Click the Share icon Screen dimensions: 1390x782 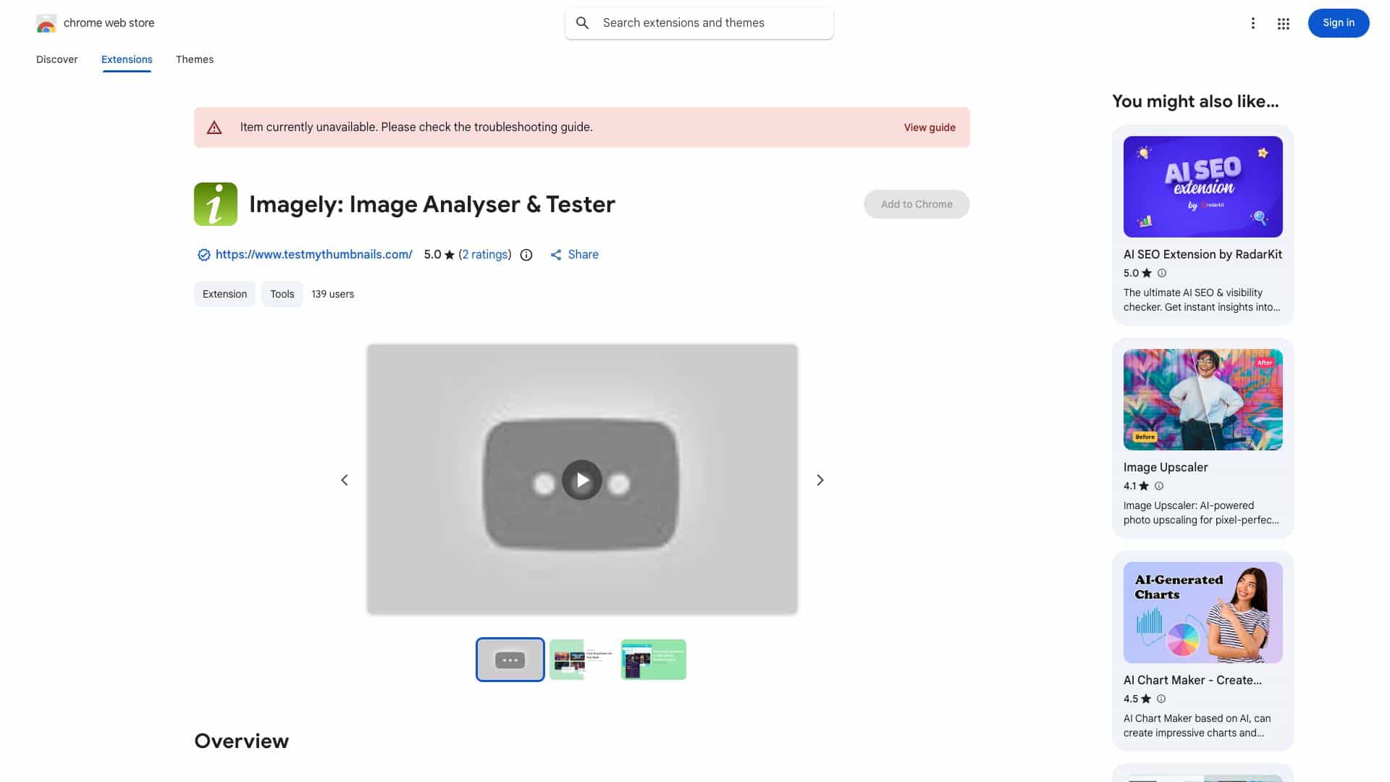click(x=555, y=255)
